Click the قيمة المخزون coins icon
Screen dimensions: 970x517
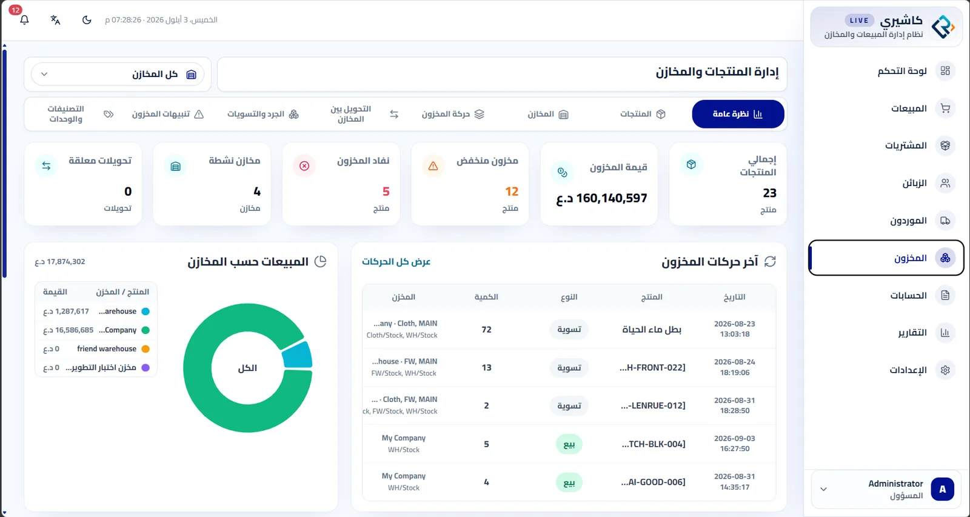click(x=562, y=173)
